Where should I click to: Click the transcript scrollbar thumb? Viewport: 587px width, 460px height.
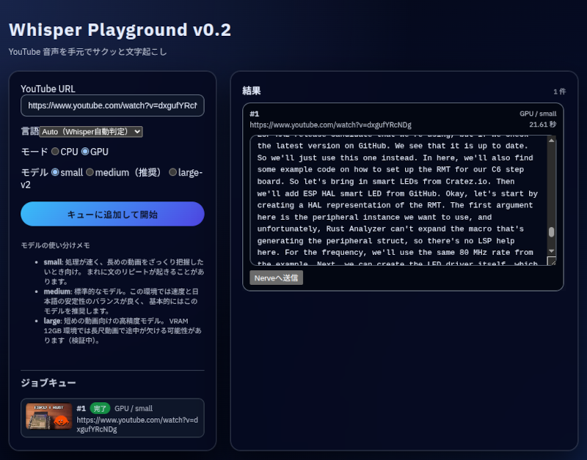[x=552, y=231]
